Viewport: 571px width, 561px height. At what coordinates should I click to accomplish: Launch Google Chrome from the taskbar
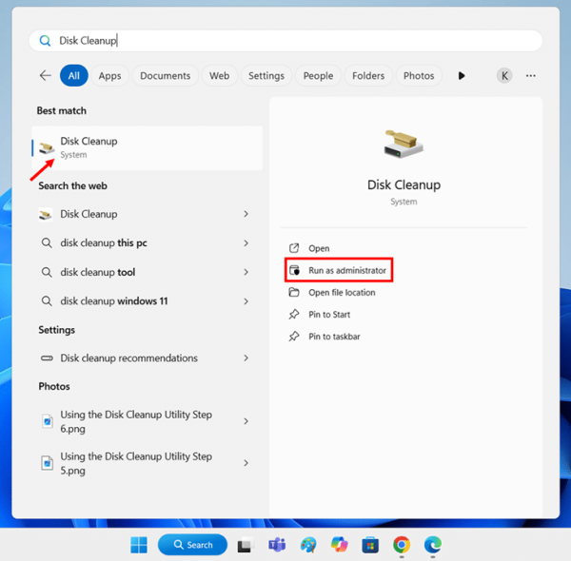[402, 545]
